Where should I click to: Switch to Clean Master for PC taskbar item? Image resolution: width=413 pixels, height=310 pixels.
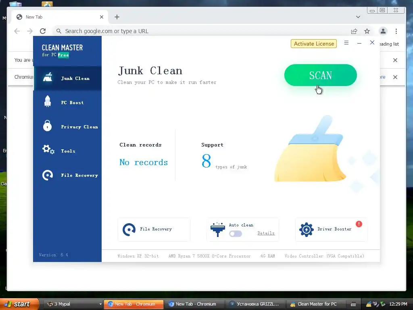coord(315,304)
